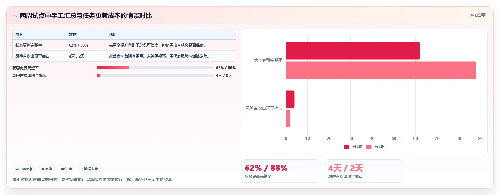Click the 表格 tag chip
500x195 pixels.
pos(47,169)
